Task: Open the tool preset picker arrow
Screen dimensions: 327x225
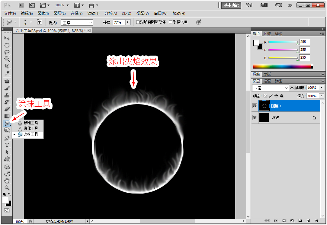Action: (15, 22)
